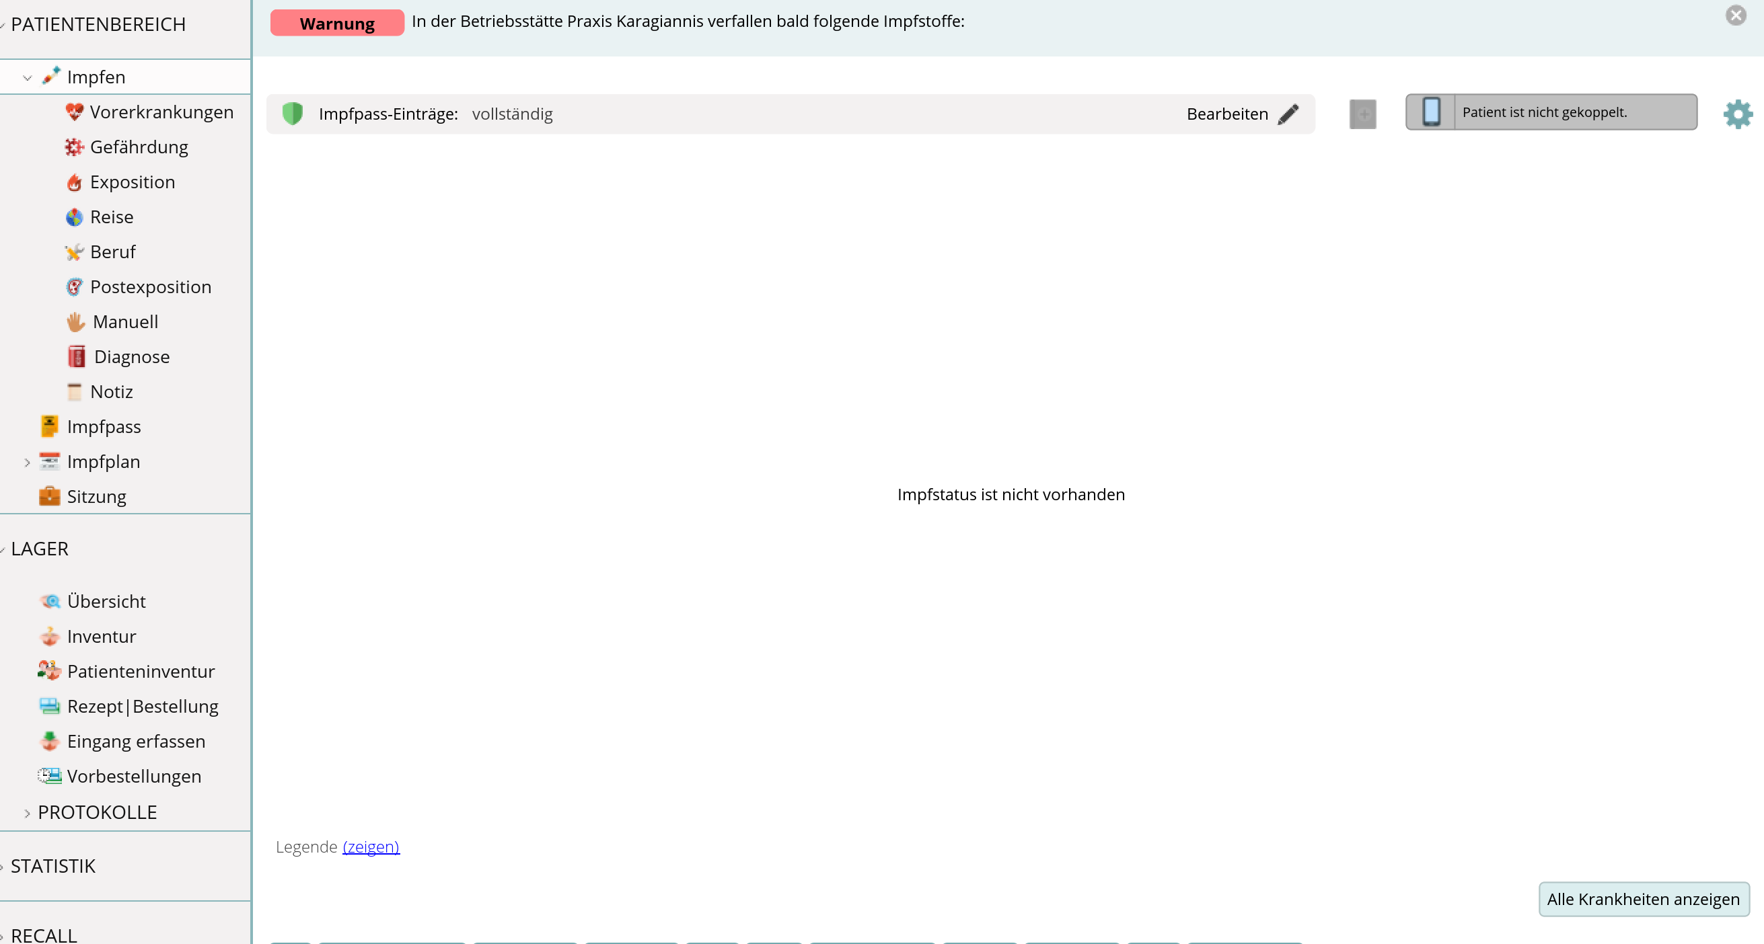Click the red Warnung label

(337, 23)
